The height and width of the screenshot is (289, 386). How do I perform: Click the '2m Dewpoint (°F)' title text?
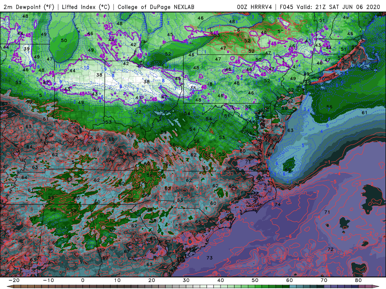click(x=29, y=7)
